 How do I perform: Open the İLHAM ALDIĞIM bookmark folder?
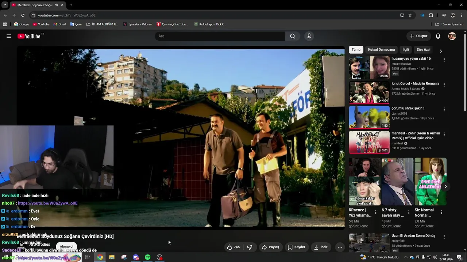tap(103, 24)
